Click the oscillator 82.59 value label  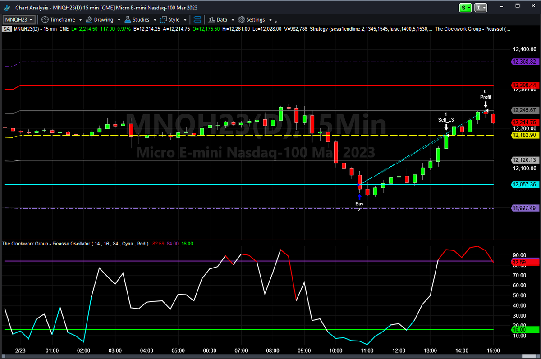coord(524,261)
